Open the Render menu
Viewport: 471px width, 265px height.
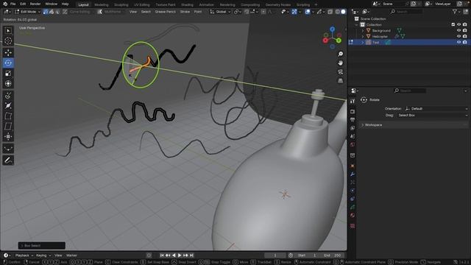(x=35, y=4)
